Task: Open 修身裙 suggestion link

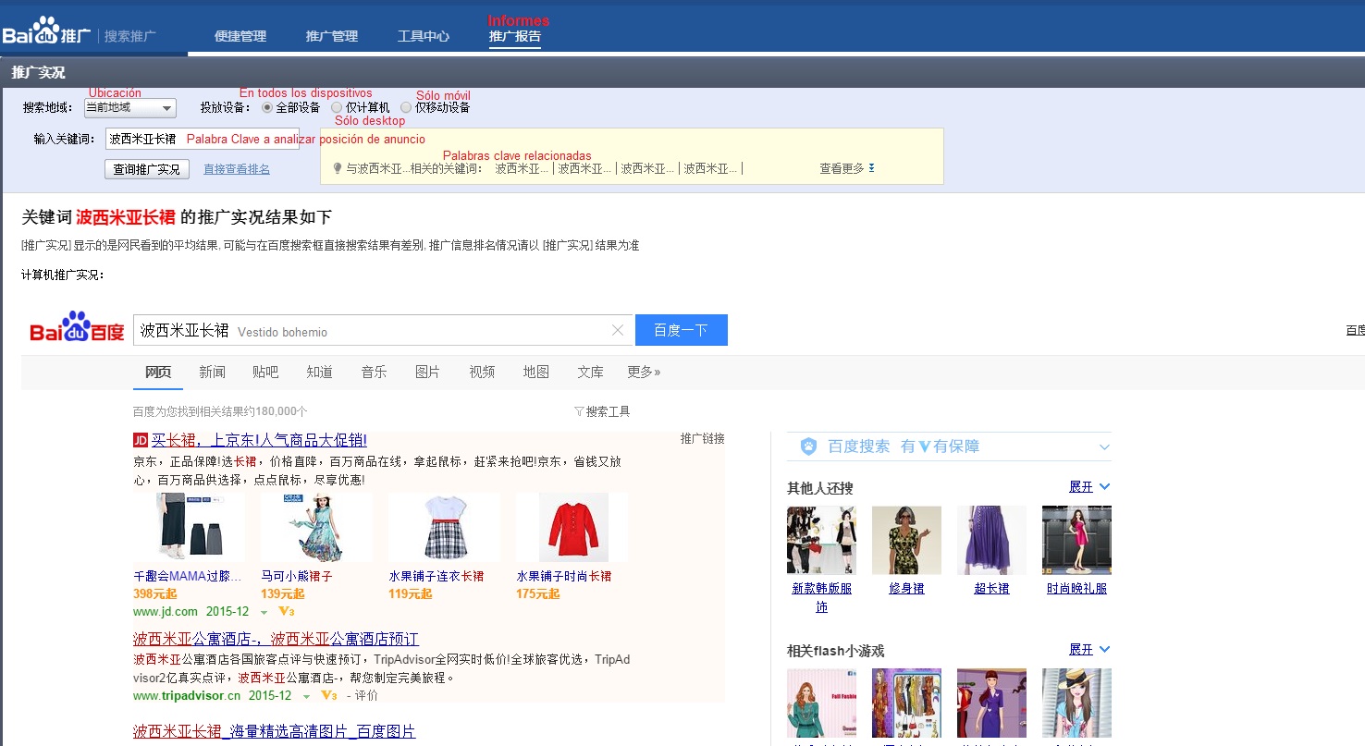Action: coord(906,588)
